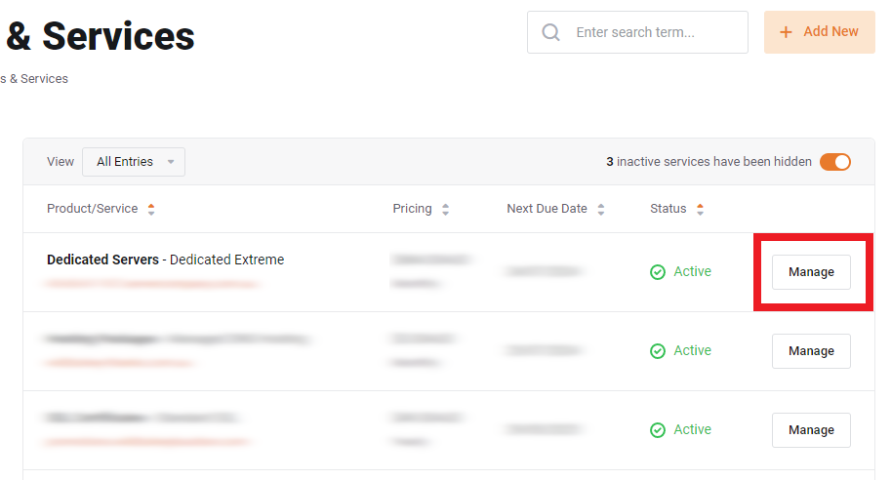The image size is (891, 480).
Task: Sort by Status column arrows
Action: pos(700,209)
